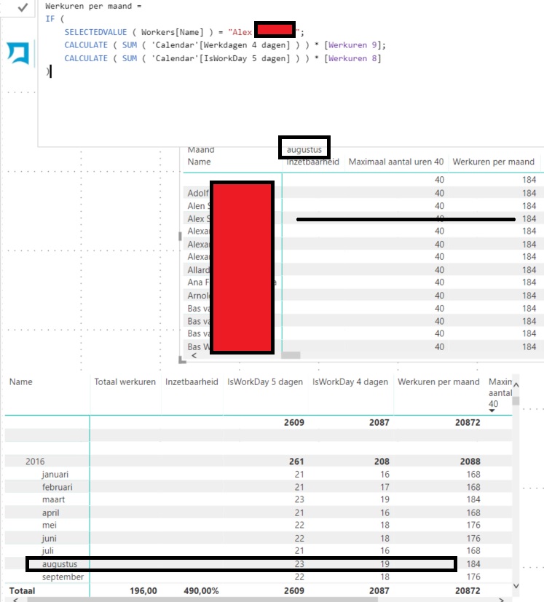Click the sort arrow under Maximaal aantal 40 header
Viewport: 544px width, 602px height.
492,411
